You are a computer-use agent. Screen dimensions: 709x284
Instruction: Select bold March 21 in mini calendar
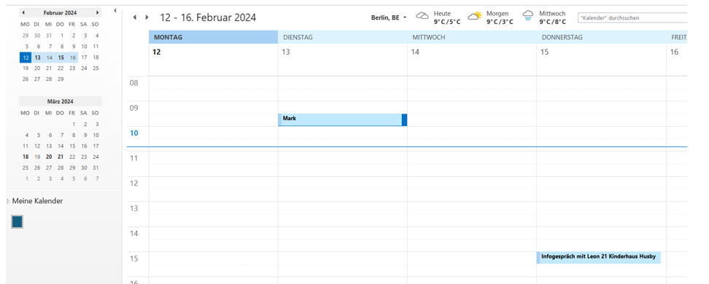61,157
